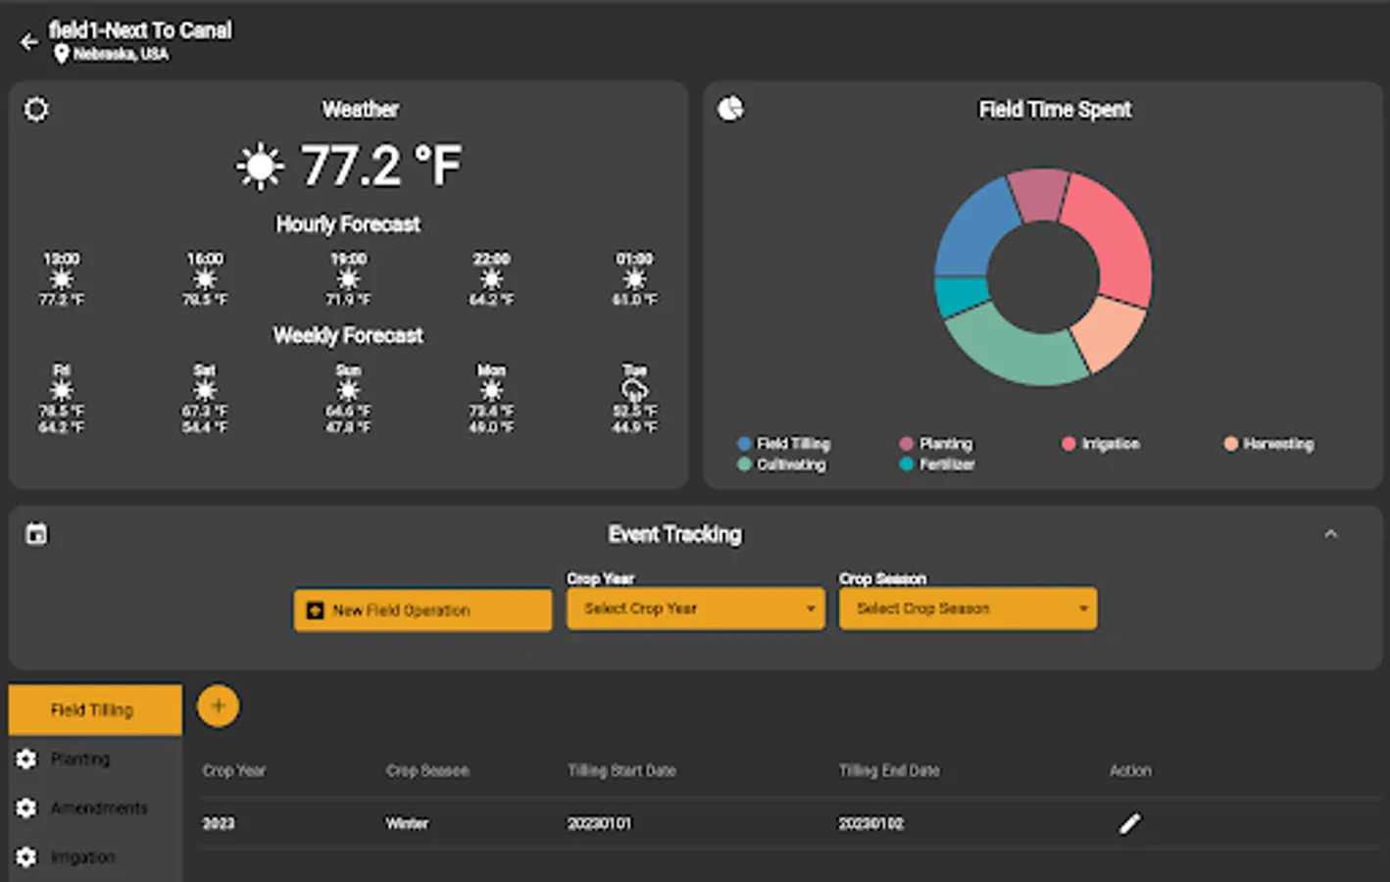Click the 22:00 hourly forecast sun icon
Viewport: 1390px width, 882px height.
point(491,279)
